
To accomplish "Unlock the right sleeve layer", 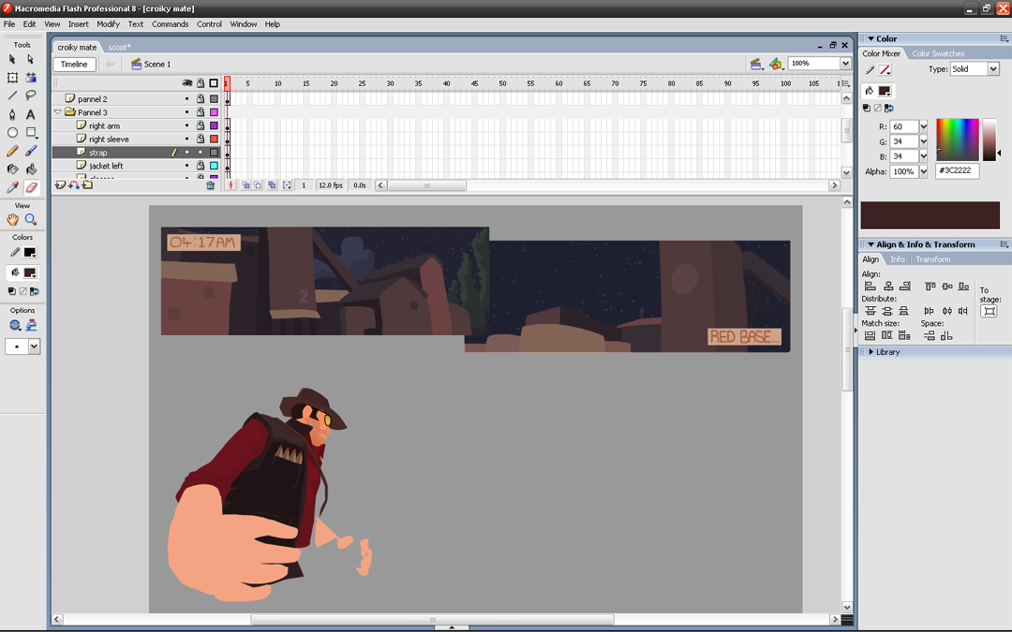I will click(x=200, y=140).
